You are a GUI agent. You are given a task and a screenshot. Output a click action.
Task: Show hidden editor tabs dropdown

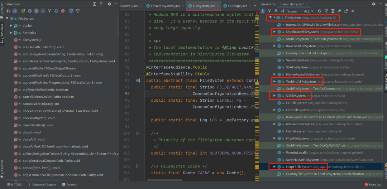click(x=255, y=6)
